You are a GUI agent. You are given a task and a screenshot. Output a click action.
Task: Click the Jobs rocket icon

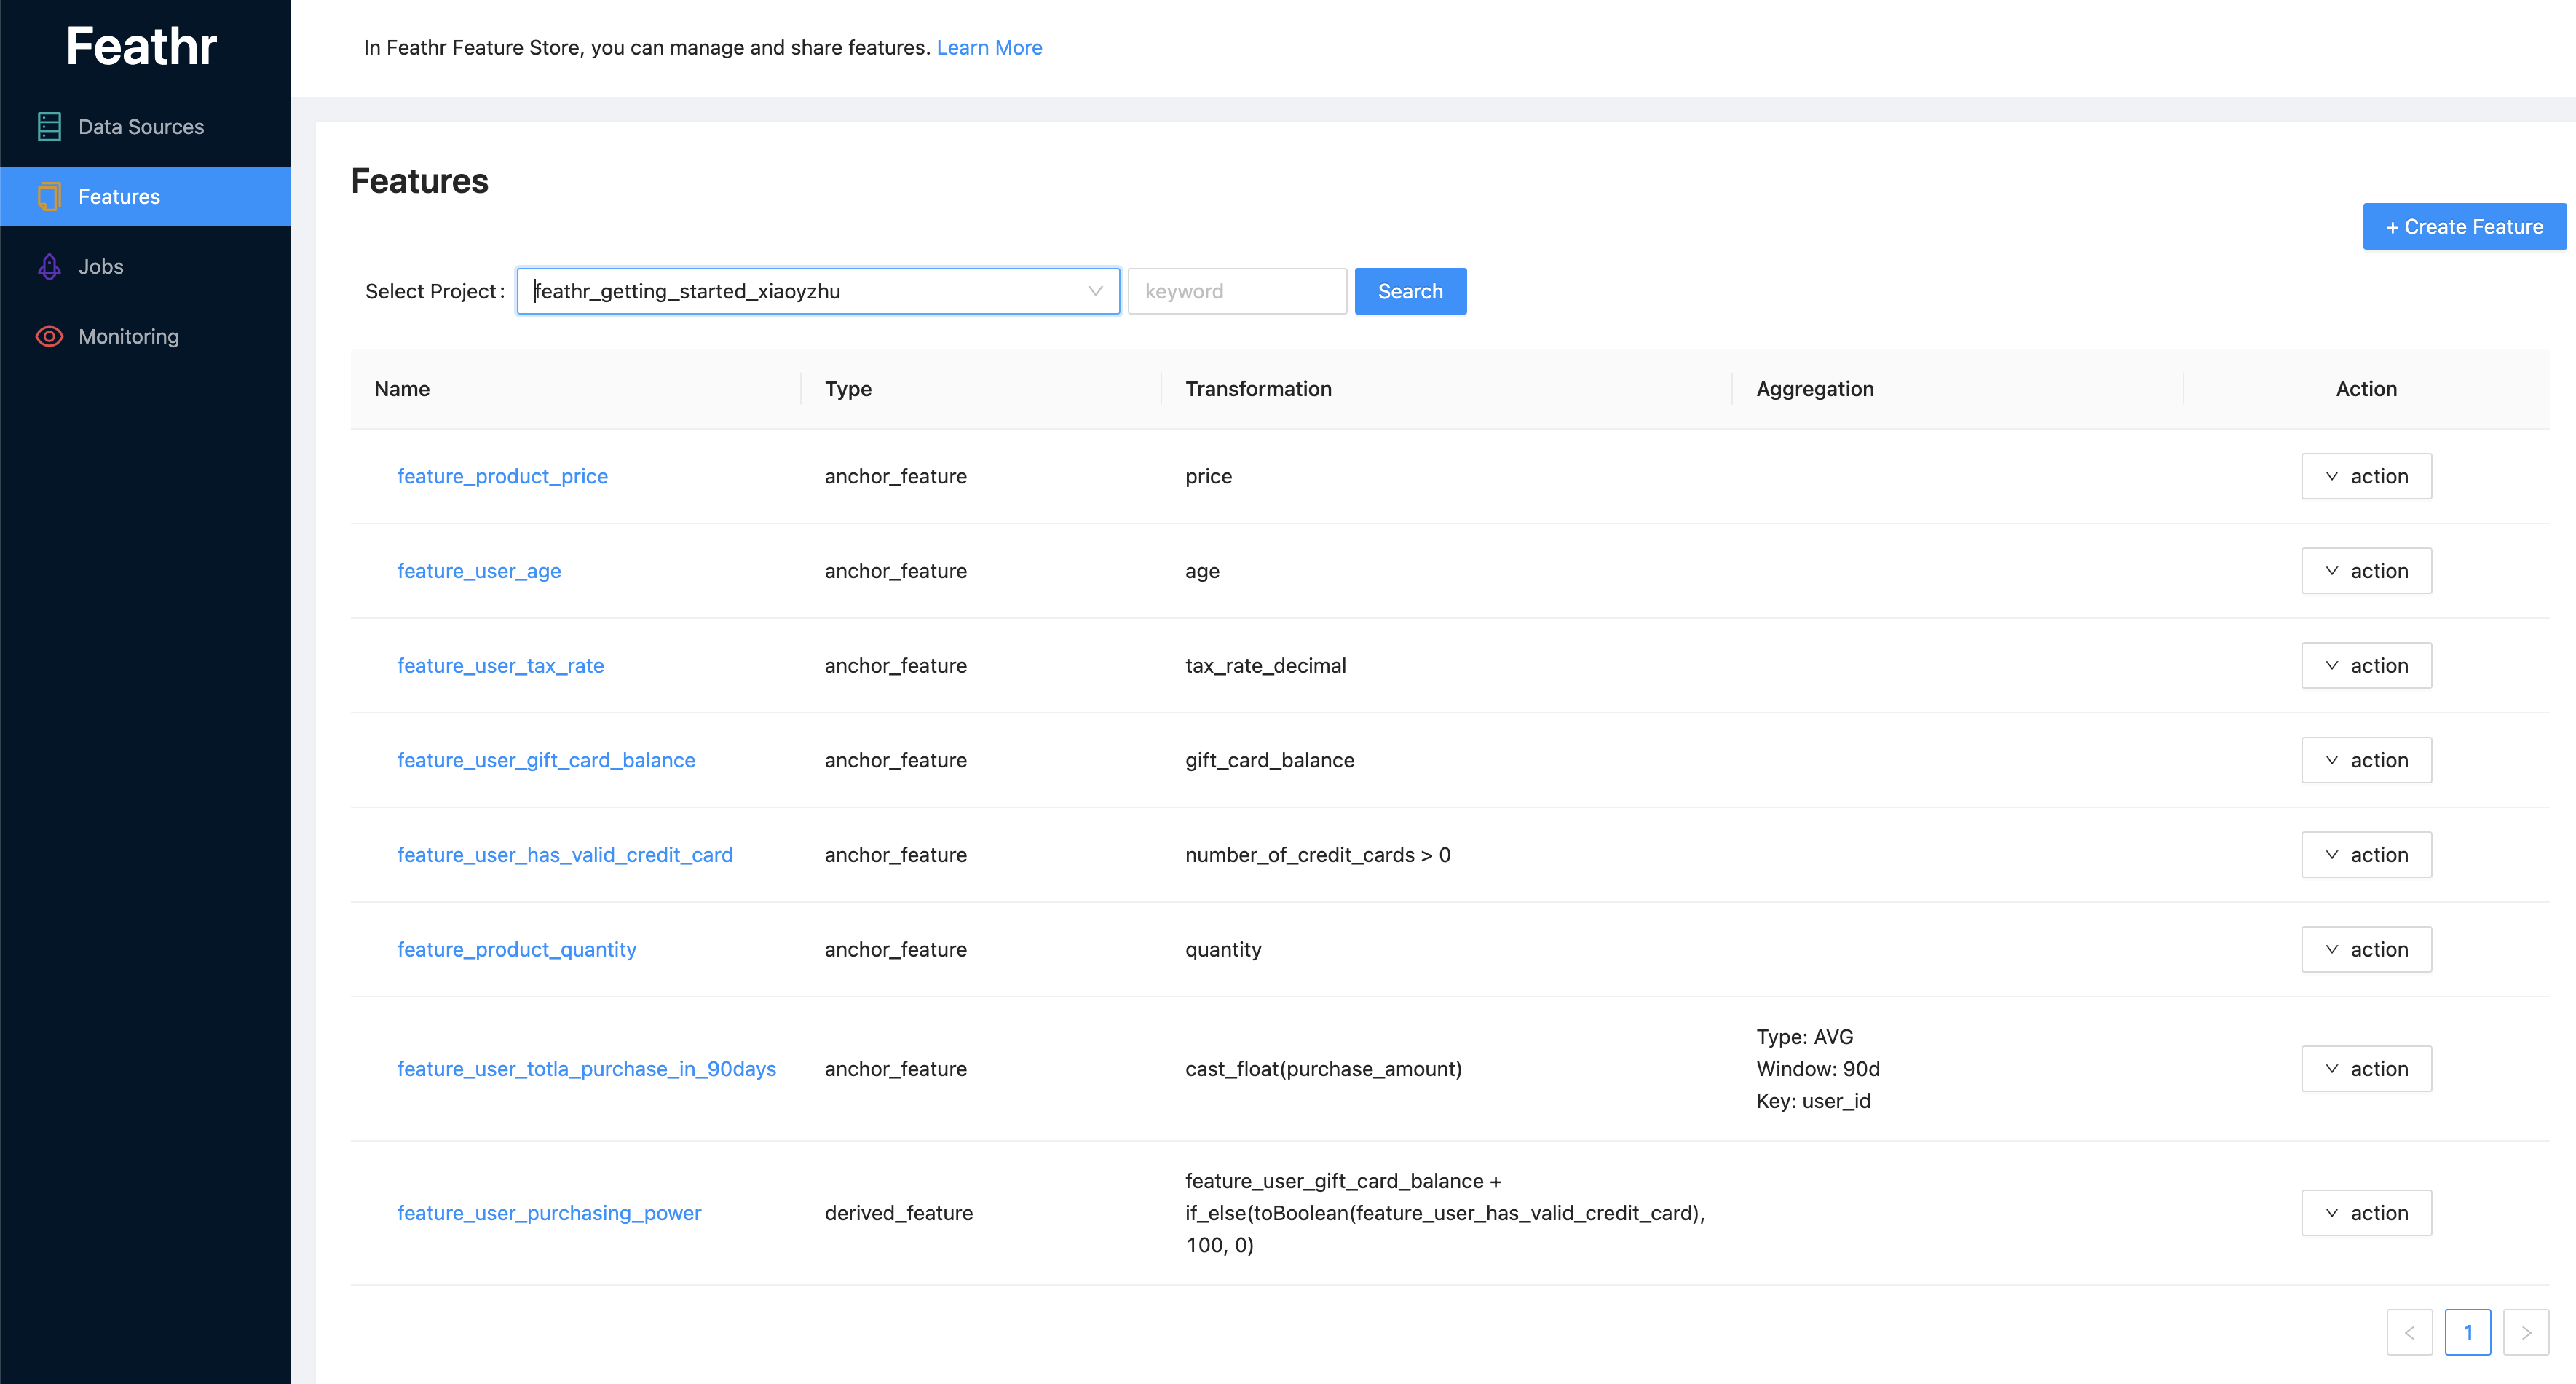point(49,267)
